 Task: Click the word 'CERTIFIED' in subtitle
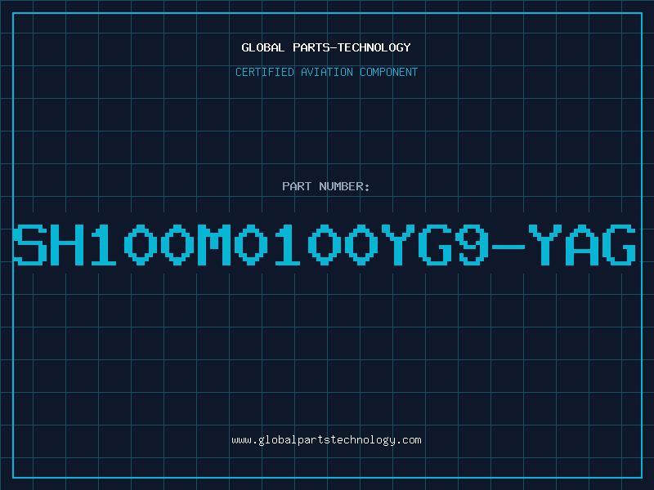click(x=264, y=72)
